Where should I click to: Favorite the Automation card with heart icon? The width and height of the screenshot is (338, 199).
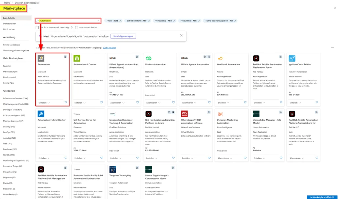pyautogui.click(x=66, y=102)
